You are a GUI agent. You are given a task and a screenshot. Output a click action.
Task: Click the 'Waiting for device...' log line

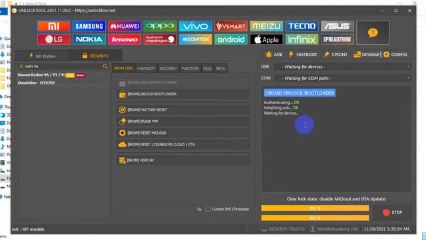pos(281,113)
